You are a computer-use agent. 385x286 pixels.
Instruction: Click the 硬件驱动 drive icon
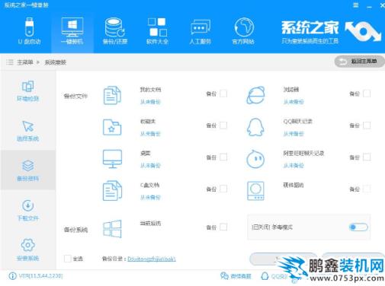pos(255,191)
